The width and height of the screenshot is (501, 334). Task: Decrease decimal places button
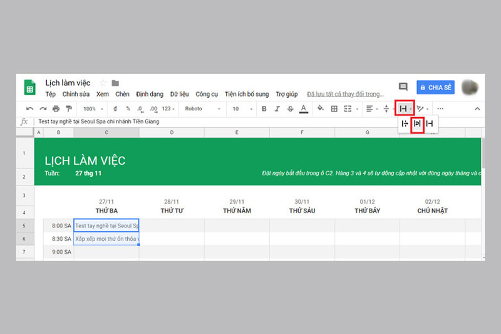(x=140, y=108)
